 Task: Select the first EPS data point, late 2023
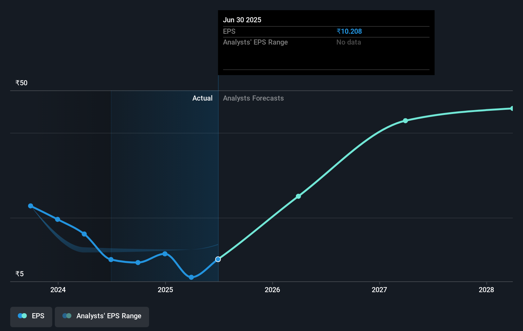pyautogui.click(x=31, y=206)
